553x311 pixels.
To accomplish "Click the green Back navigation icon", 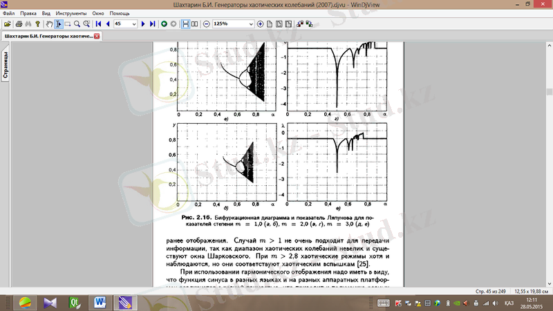I will pos(164,23).
